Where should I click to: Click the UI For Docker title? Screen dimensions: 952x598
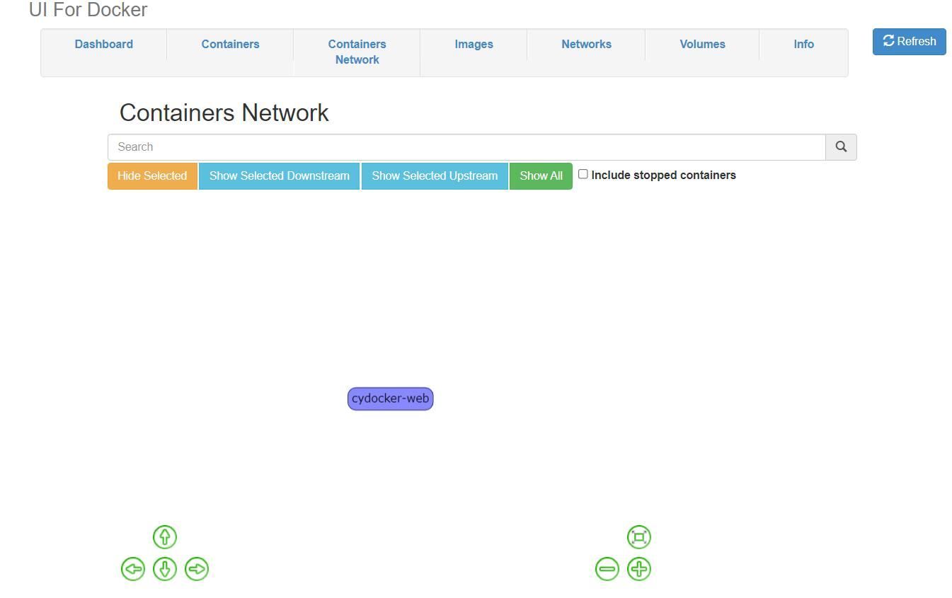tap(88, 10)
